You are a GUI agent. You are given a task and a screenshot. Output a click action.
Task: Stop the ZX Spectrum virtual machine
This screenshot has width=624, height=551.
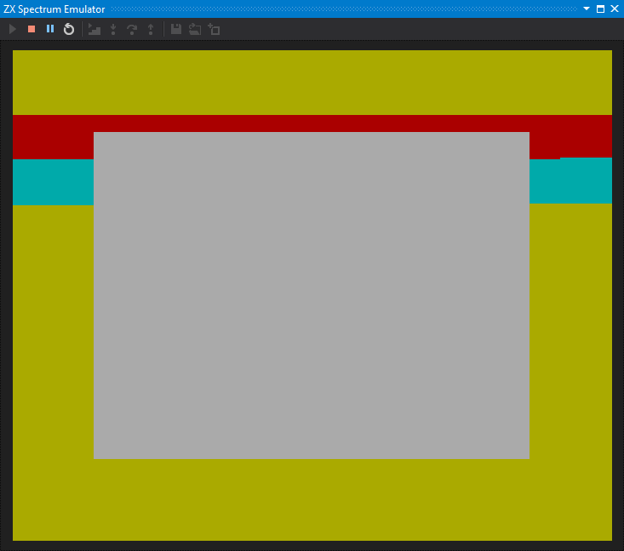pyautogui.click(x=31, y=29)
